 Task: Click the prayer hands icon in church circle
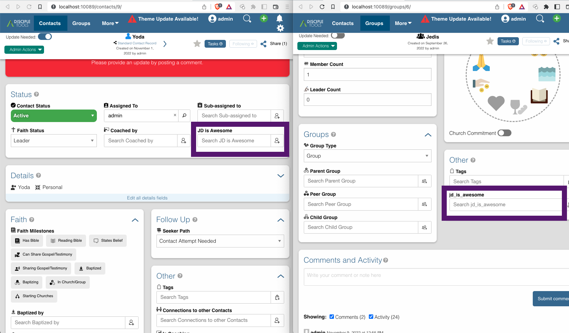coord(481,63)
